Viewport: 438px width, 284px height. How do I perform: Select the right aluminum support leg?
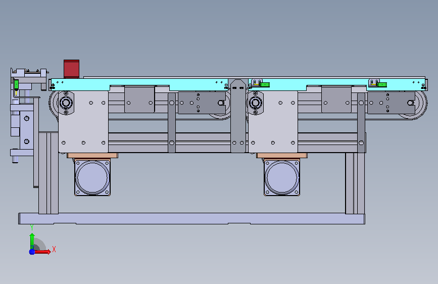(x=355, y=183)
